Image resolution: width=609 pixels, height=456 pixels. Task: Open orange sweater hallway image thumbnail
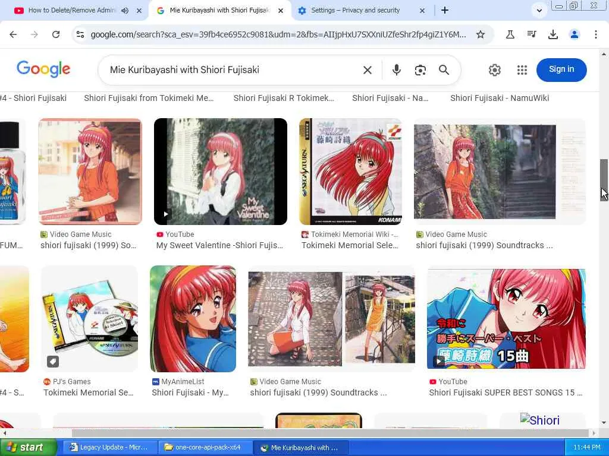(90, 172)
